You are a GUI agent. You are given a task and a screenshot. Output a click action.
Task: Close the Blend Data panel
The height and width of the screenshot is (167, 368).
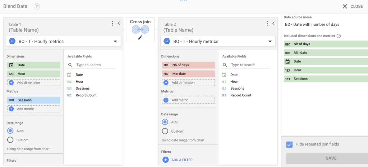tap(353, 6)
